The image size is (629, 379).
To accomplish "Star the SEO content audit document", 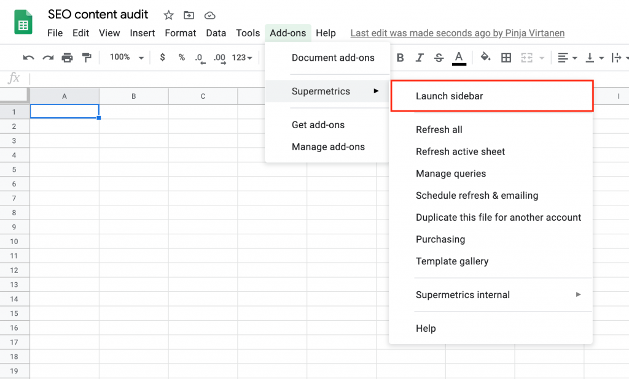I will coord(168,15).
